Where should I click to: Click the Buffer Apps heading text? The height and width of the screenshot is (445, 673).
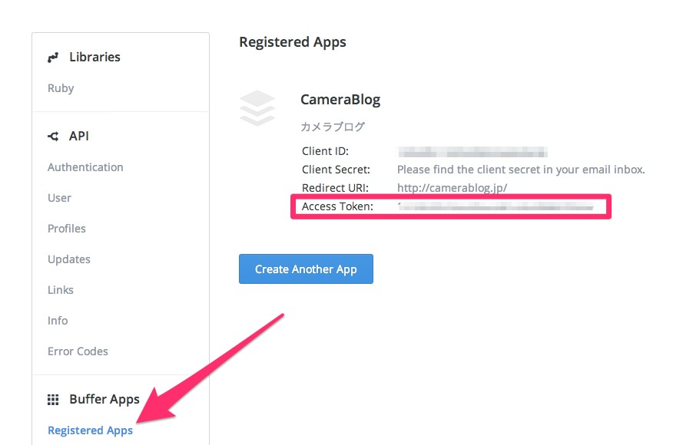(x=104, y=400)
